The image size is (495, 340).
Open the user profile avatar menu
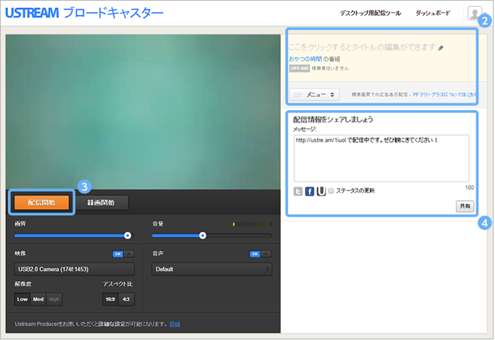(475, 13)
